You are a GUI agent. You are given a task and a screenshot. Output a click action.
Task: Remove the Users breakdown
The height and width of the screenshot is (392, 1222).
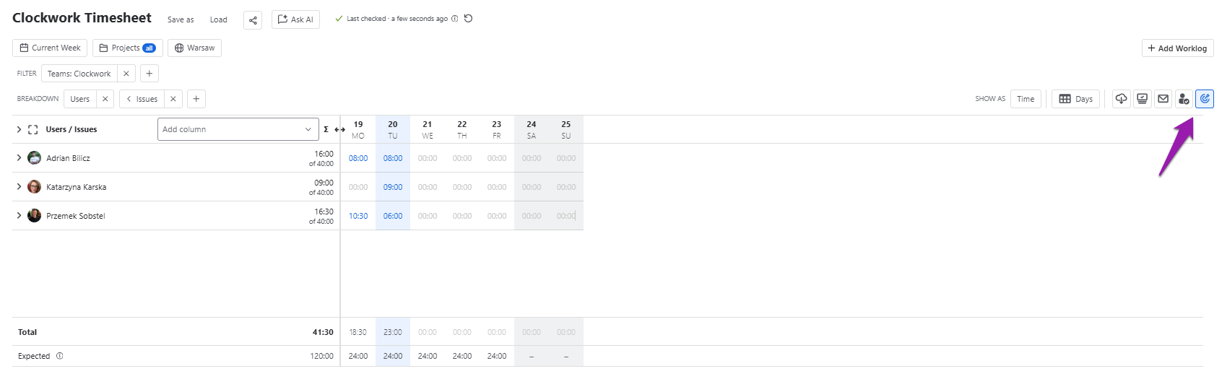click(105, 99)
